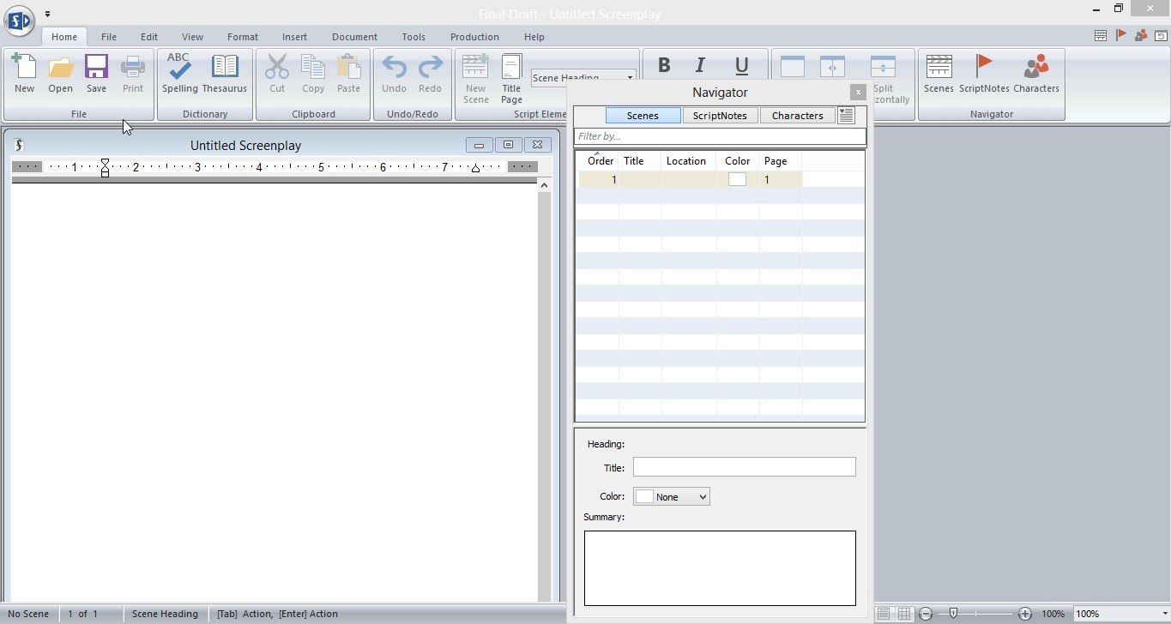Open the Insert ribbon tab
This screenshot has height=624, width=1171.
click(294, 37)
